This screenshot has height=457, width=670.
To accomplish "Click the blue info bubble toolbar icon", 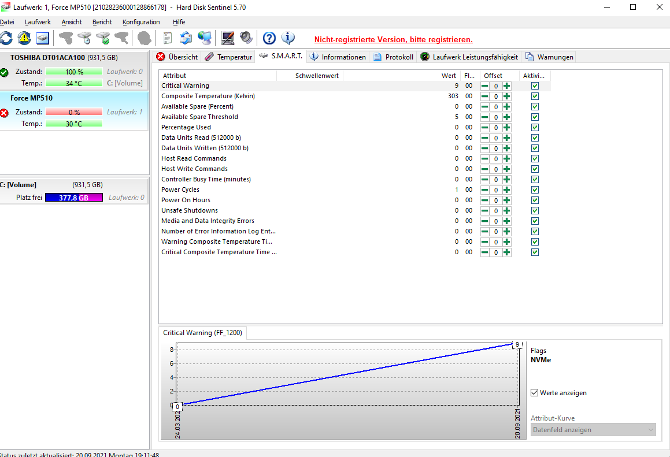I will pos(288,38).
